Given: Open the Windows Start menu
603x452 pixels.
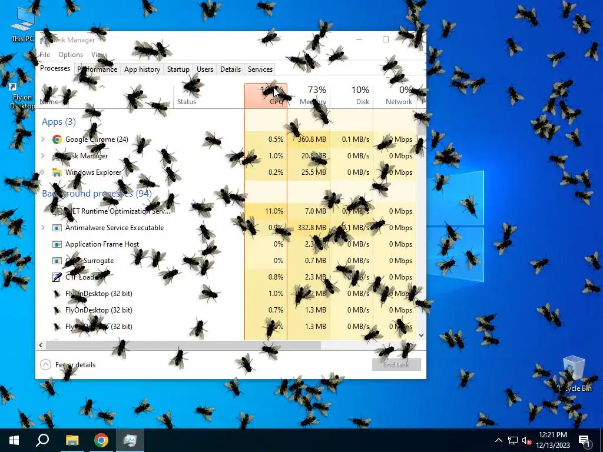Looking at the screenshot, I should tap(14, 440).
